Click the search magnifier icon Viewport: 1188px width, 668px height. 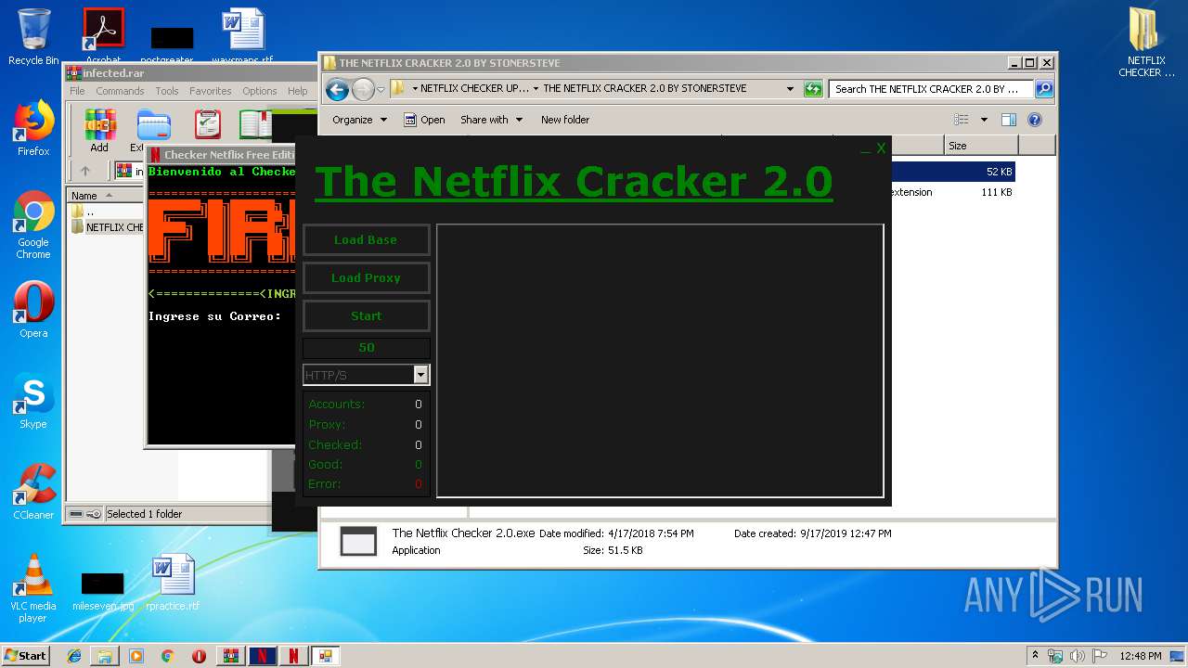[1044, 89]
